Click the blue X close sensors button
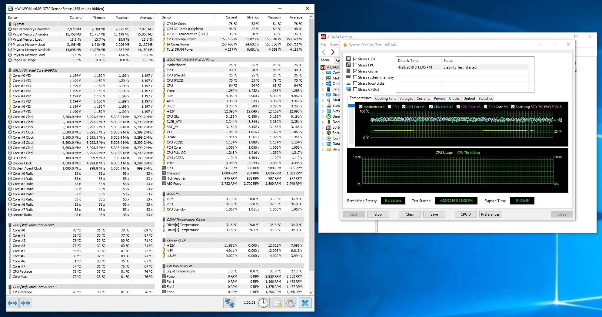The height and width of the screenshot is (317, 602). [305, 303]
